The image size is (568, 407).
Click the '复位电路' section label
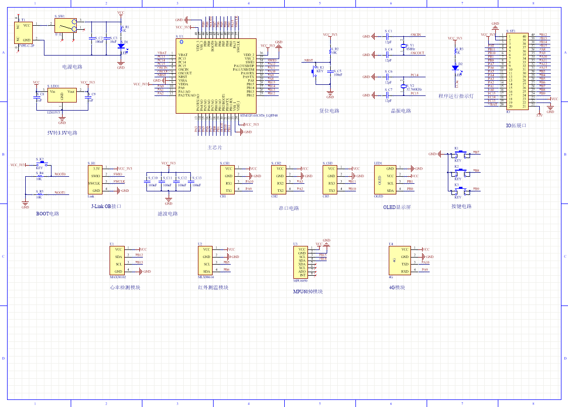pos(329,111)
